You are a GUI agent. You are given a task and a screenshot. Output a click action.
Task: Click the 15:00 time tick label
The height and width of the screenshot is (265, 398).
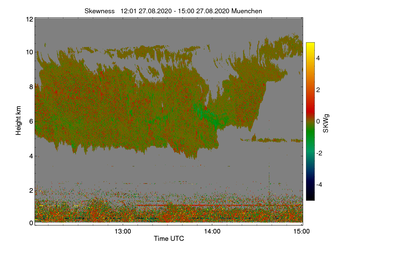[x=301, y=231]
